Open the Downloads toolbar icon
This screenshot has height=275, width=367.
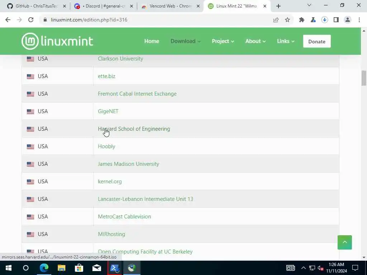point(325,20)
